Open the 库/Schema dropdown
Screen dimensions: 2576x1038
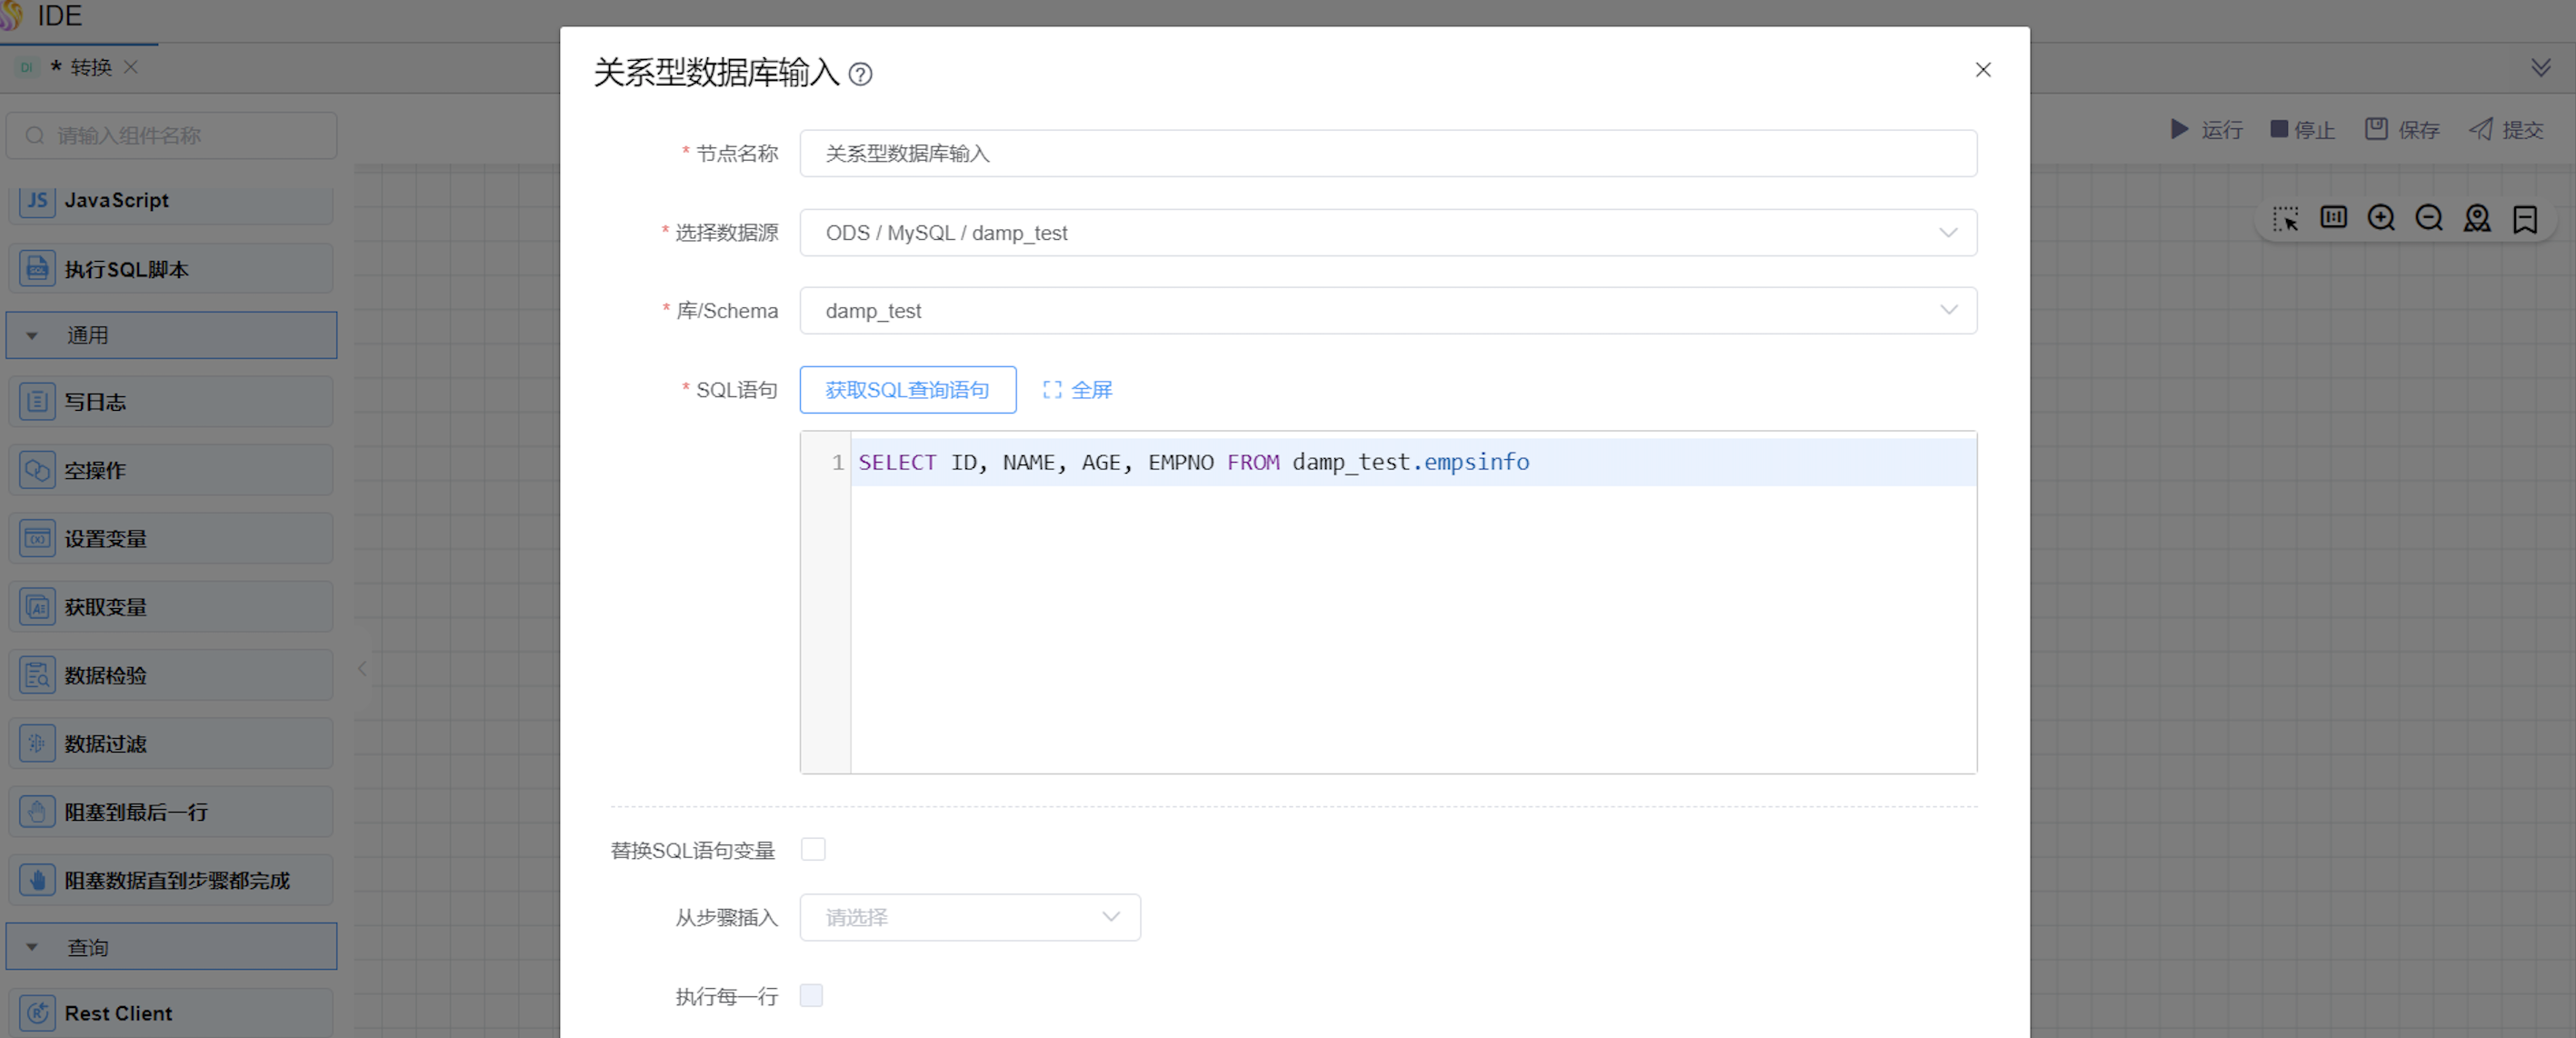tap(1387, 311)
